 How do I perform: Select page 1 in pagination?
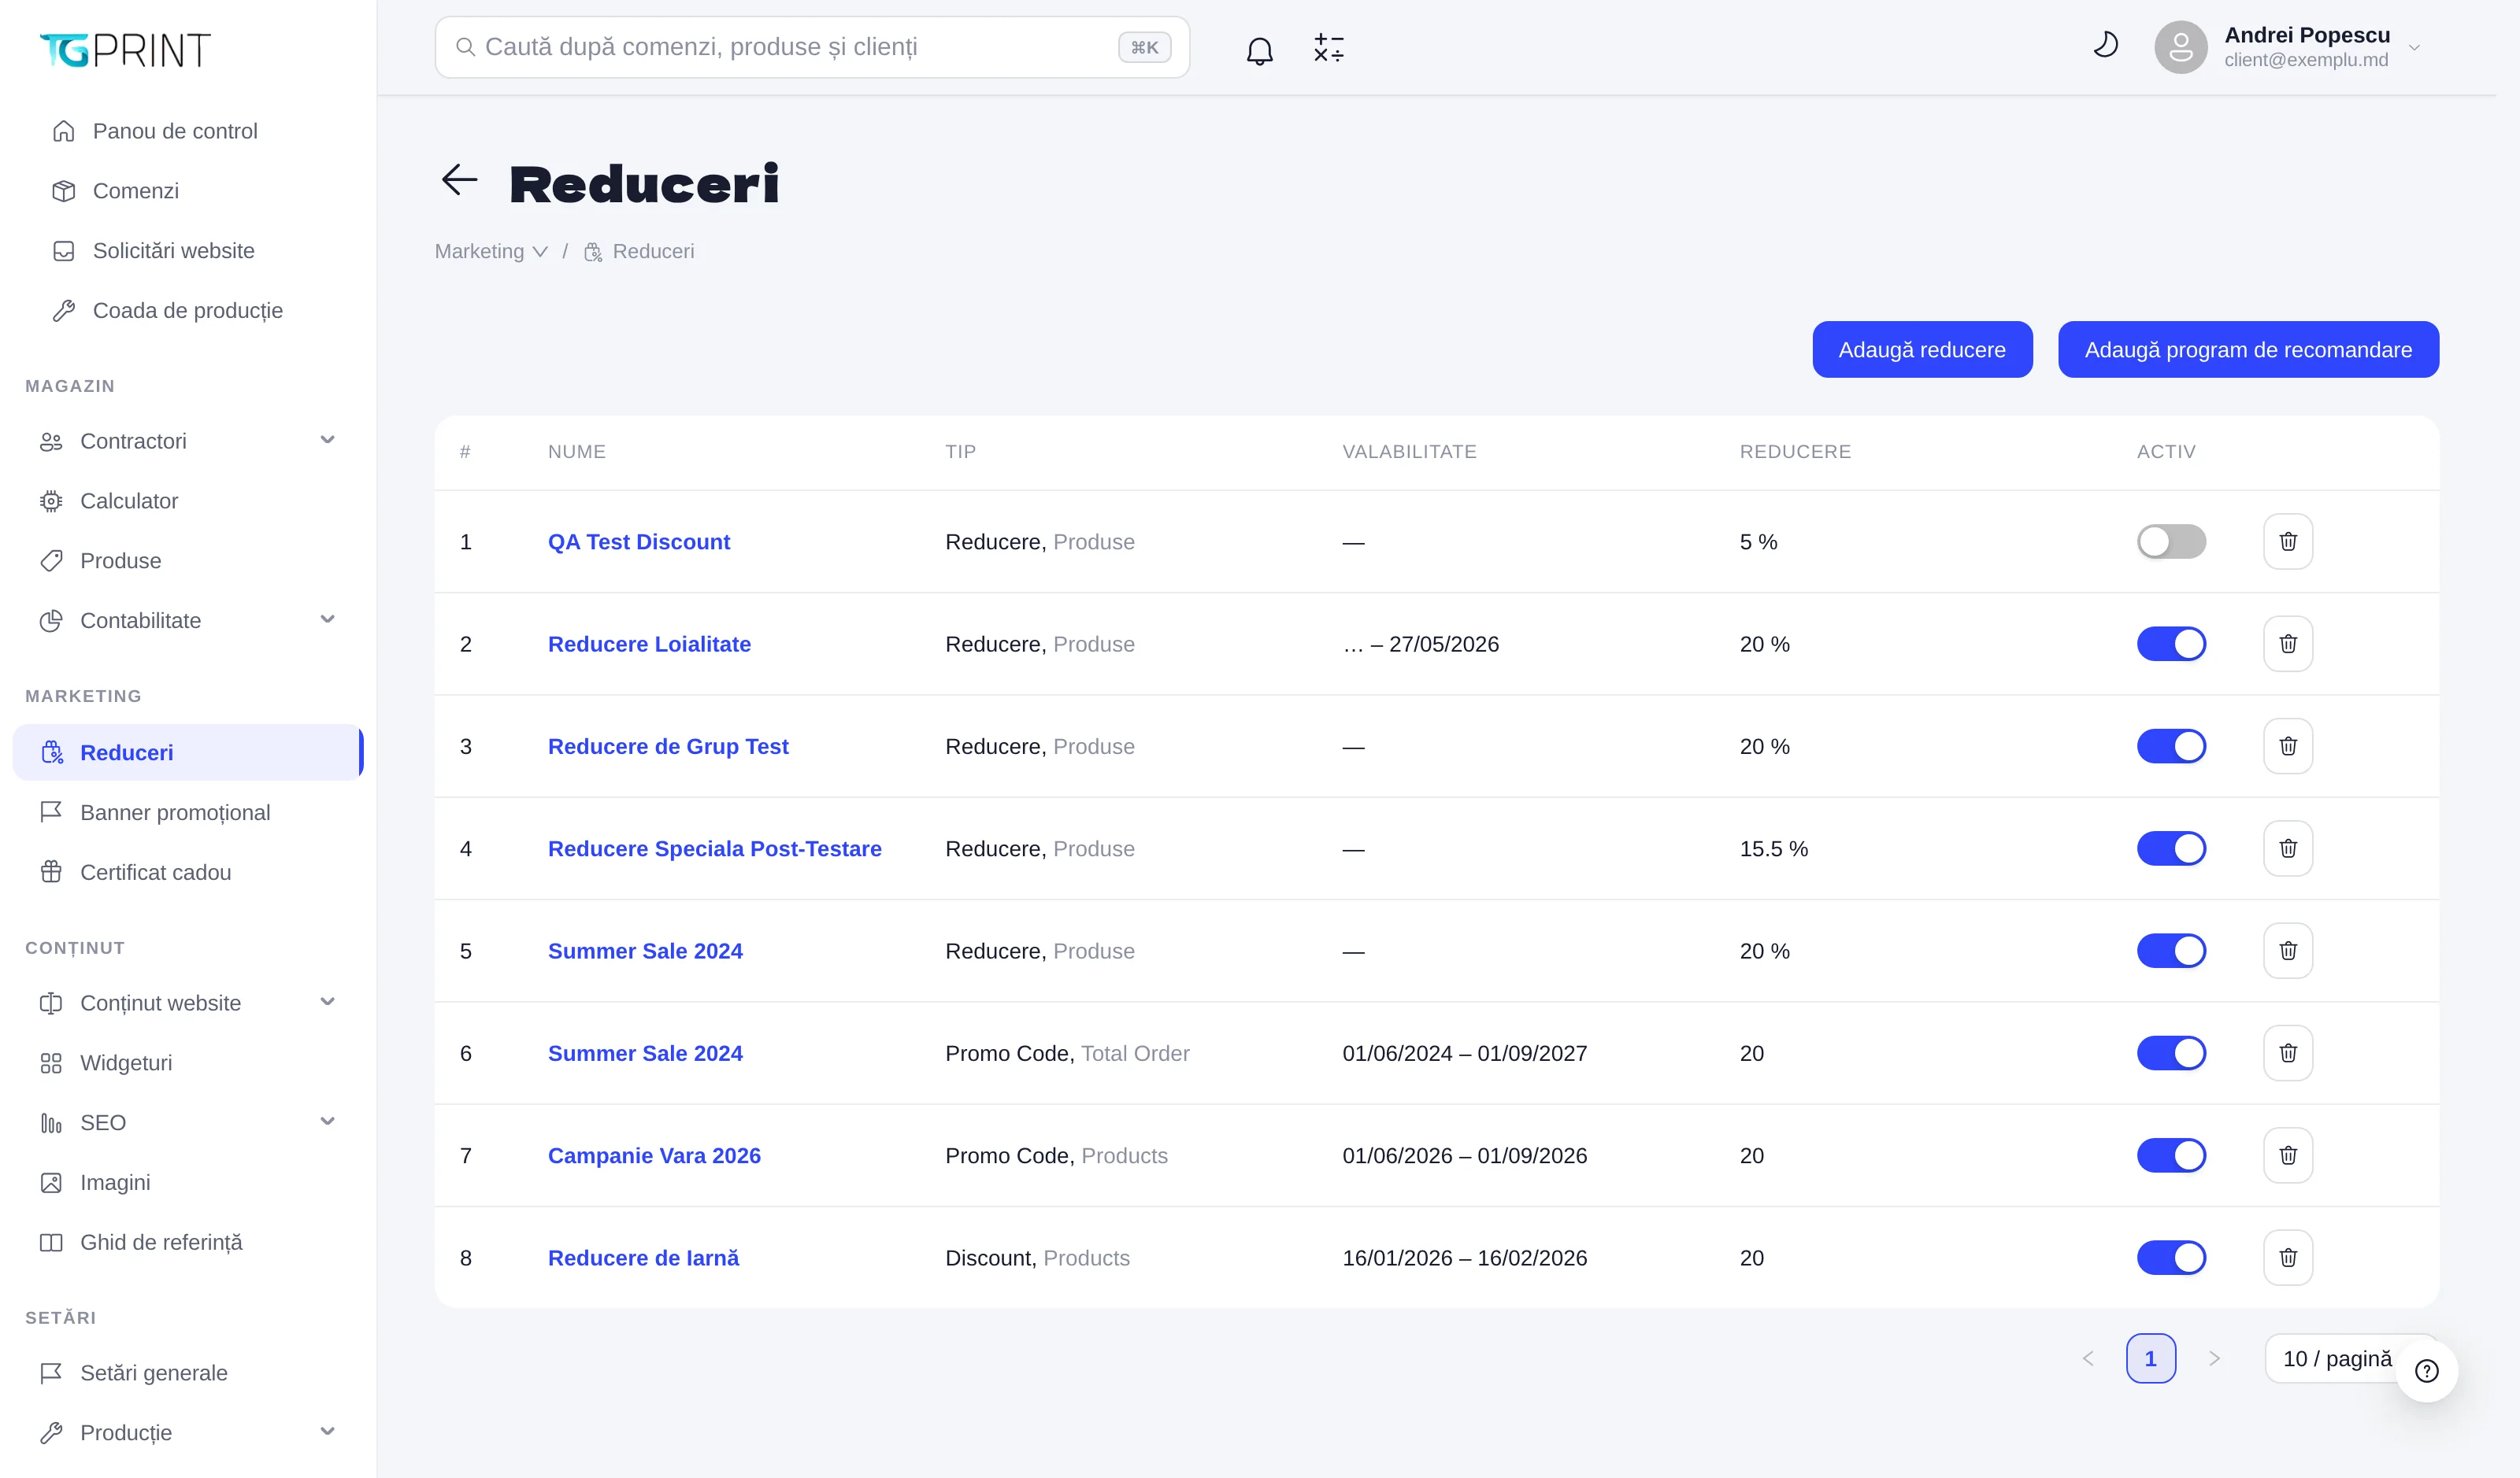click(x=2151, y=1359)
